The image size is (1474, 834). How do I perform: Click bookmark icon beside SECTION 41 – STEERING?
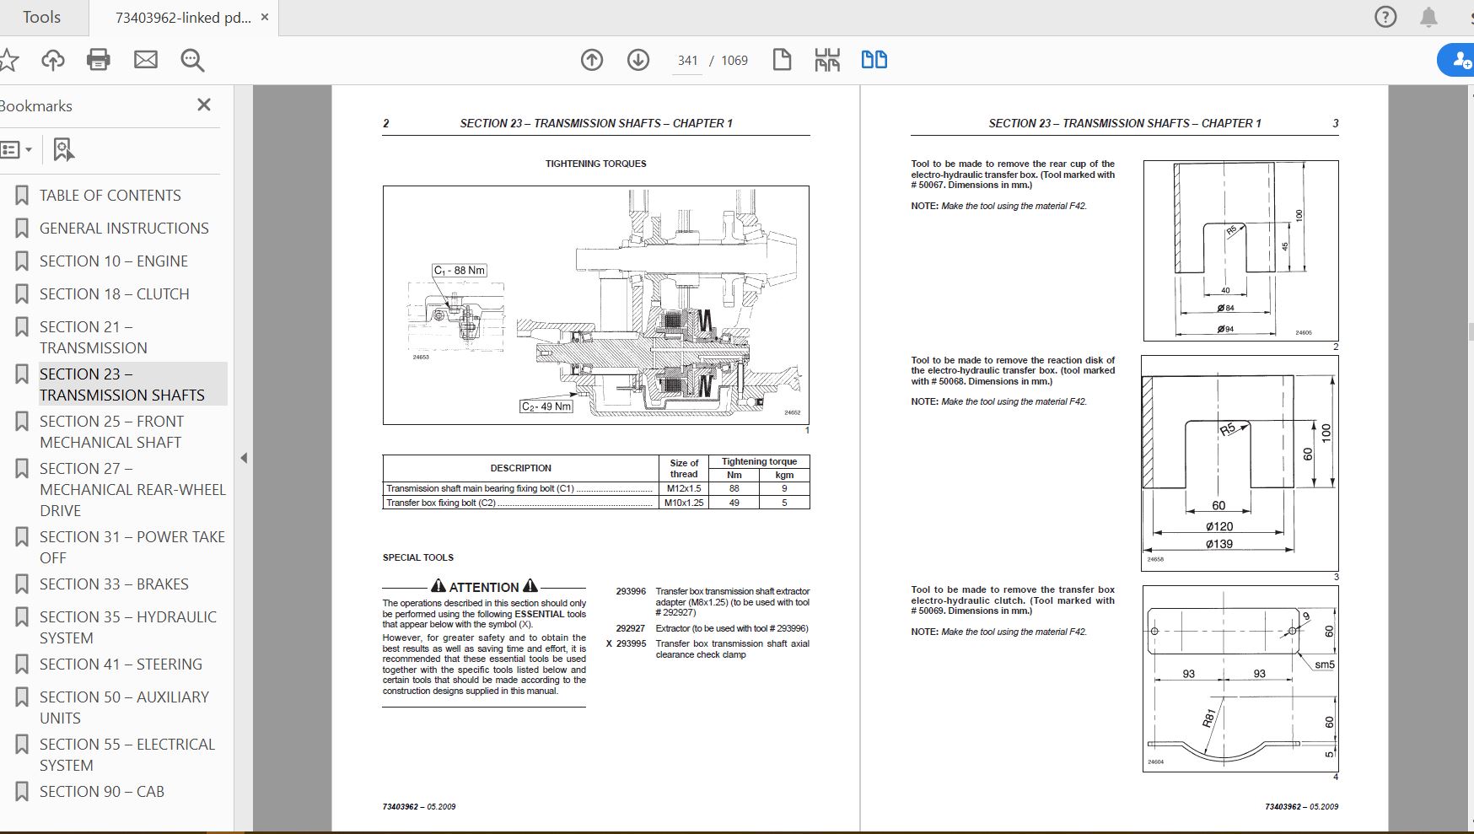click(22, 665)
